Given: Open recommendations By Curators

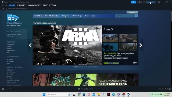Looking at the screenshot, I should click(10, 61).
